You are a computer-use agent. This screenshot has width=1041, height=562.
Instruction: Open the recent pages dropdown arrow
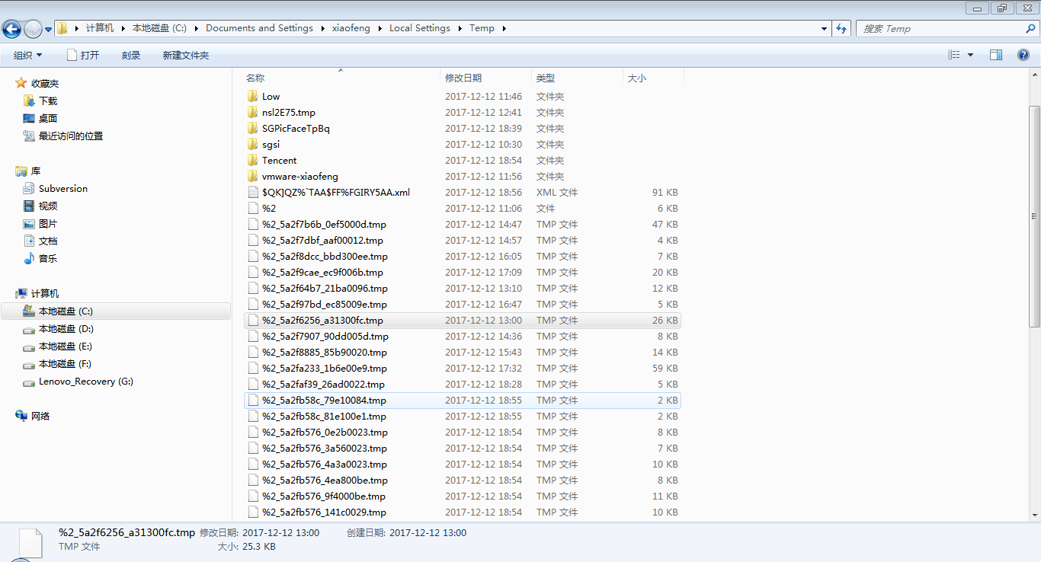[49, 29]
